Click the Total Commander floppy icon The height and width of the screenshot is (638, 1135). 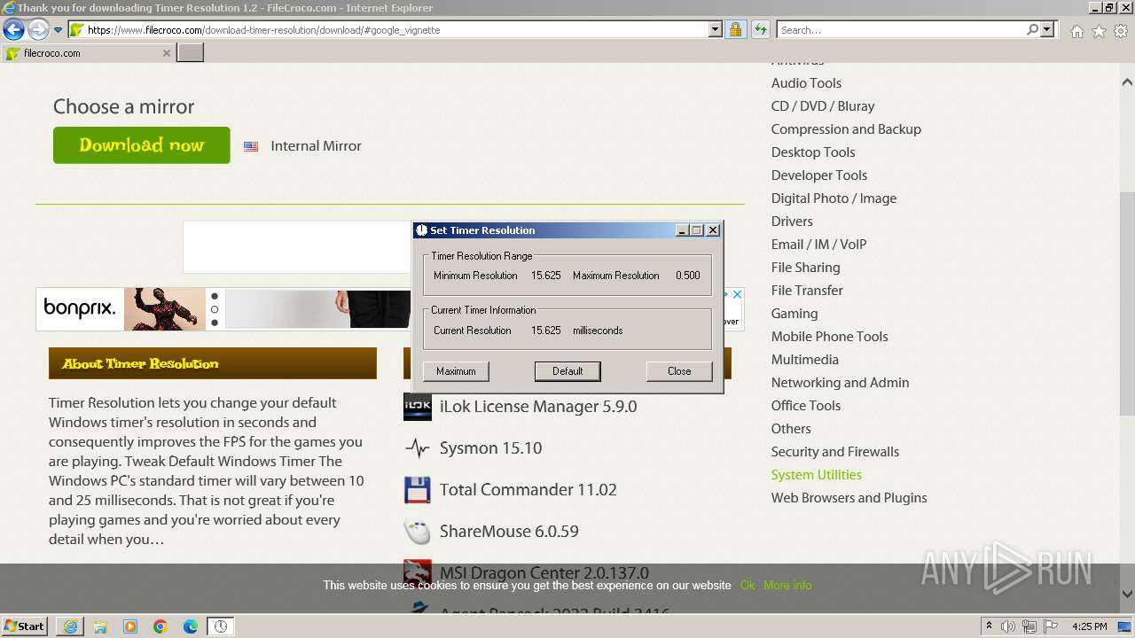418,490
